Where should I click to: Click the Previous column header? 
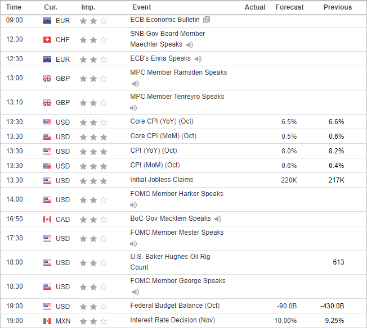338,7
